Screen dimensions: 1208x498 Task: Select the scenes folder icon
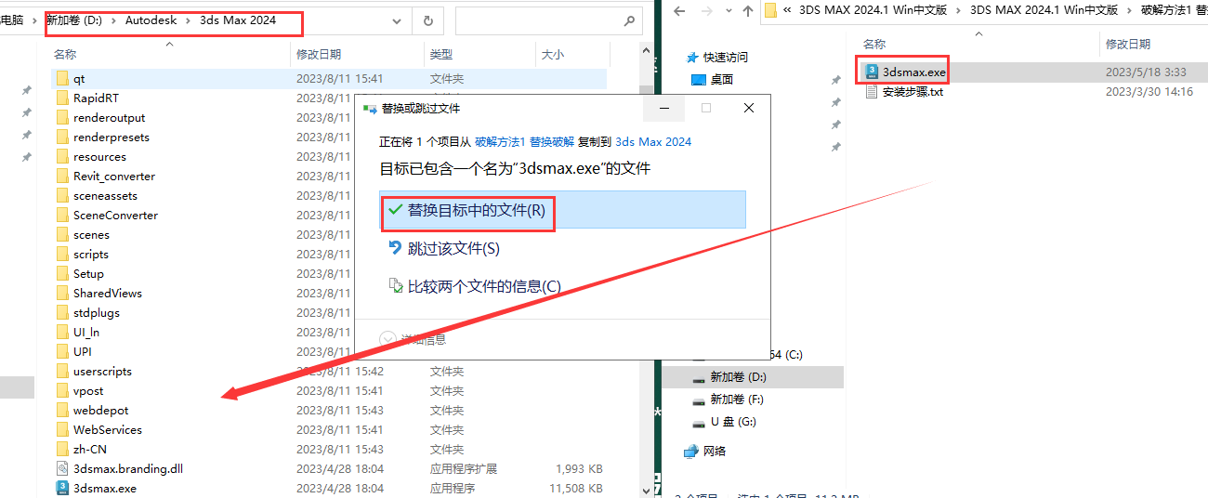click(63, 235)
